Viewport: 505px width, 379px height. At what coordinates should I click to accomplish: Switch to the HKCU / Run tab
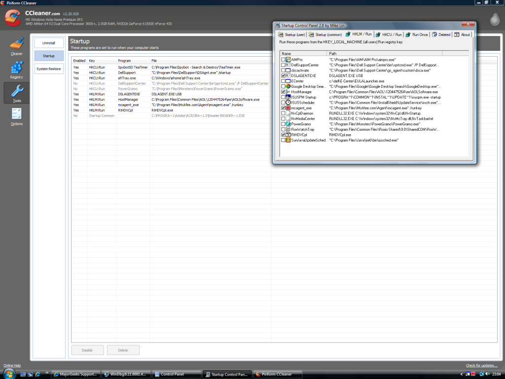click(x=389, y=35)
